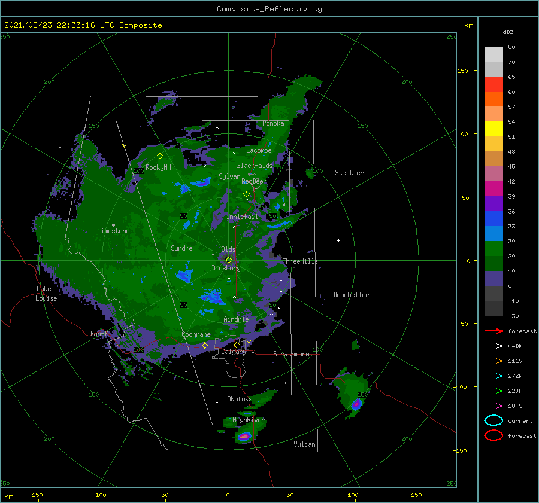This screenshot has width=539, height=503.
Task: Select the bright red swatch in dBZ scale
Action: pos(493,84)
